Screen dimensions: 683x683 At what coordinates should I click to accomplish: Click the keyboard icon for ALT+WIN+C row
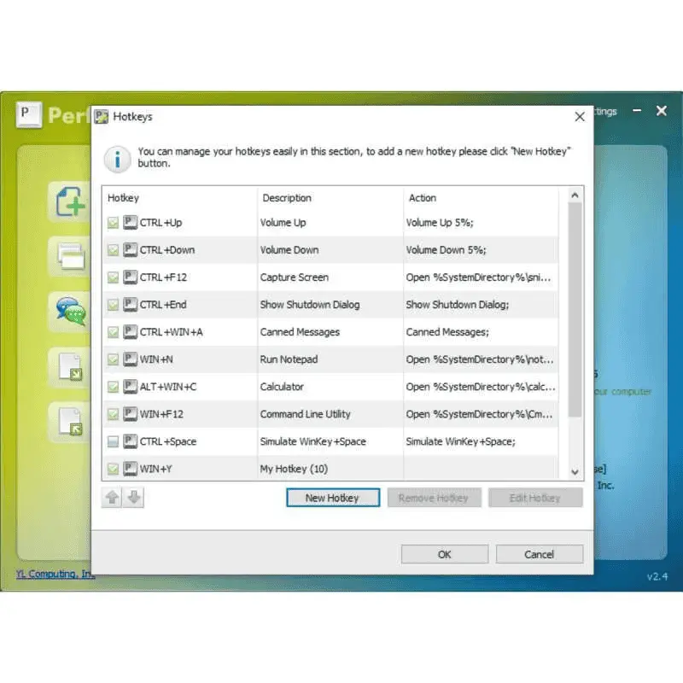coord(130,387)
